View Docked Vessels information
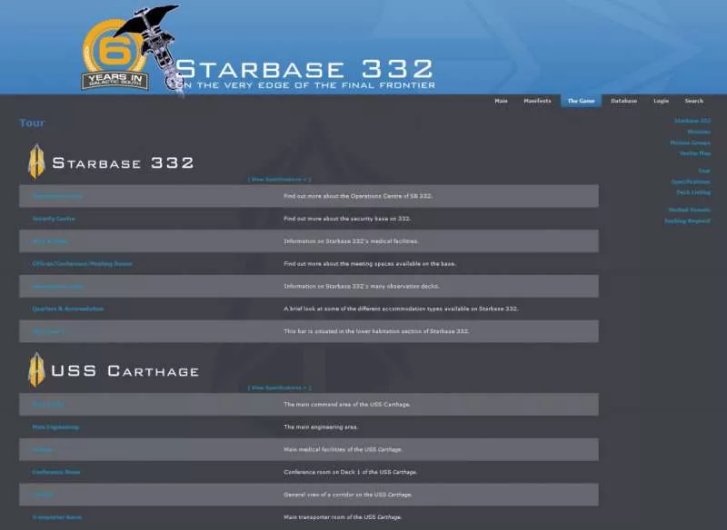Viewport: 727px width, 530px height. (691, 210)
